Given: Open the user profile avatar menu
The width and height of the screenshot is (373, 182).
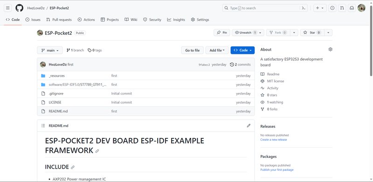Looking at the screenshot, I should coord(361,8).
